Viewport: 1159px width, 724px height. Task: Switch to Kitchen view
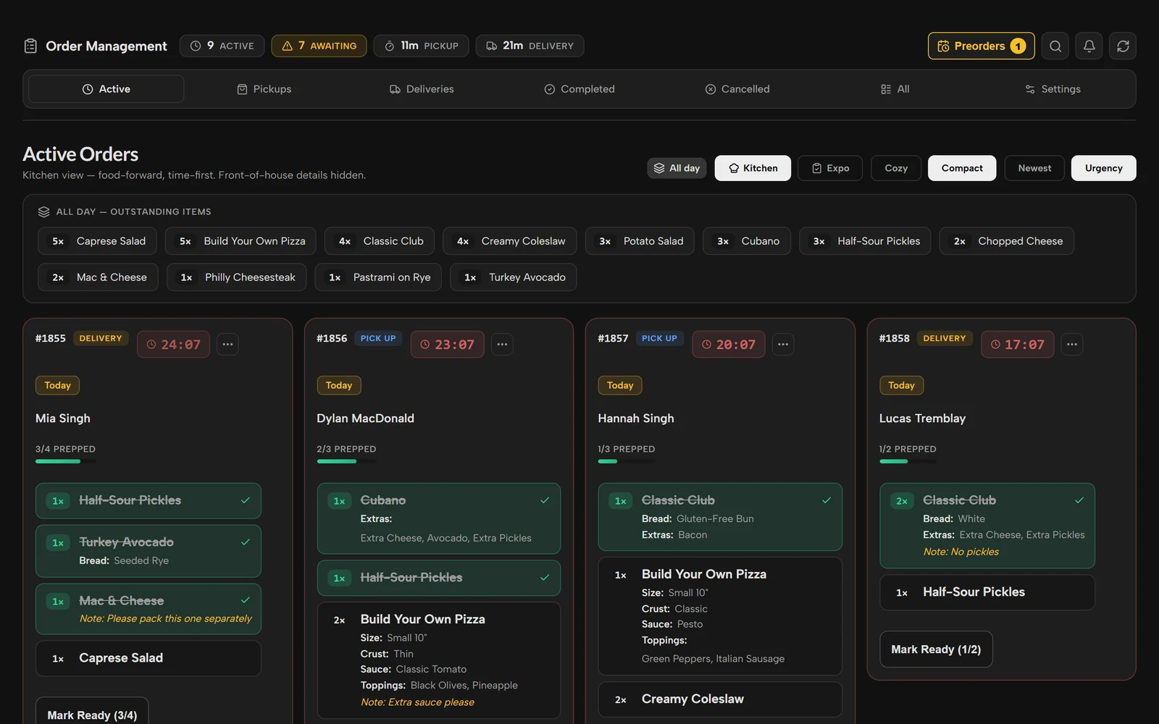753,168
